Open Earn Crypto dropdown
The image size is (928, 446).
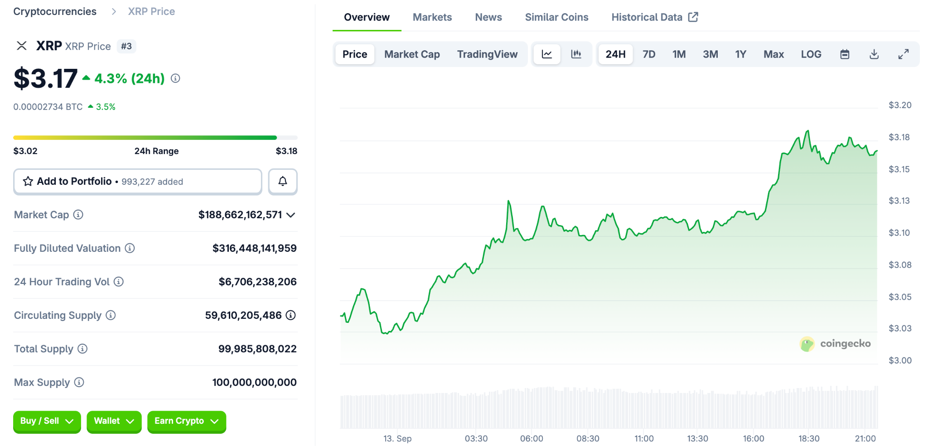187,421
